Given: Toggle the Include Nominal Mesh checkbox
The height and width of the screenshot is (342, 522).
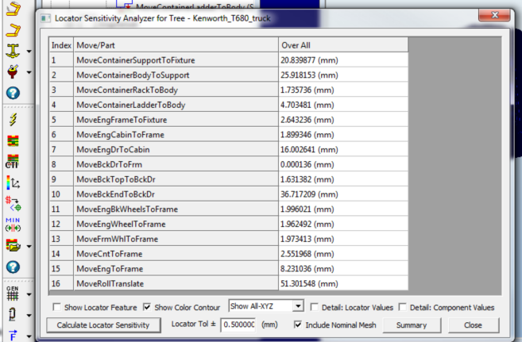Looking at the screenshot, I should pyautogui.click(x=297, y=325).
